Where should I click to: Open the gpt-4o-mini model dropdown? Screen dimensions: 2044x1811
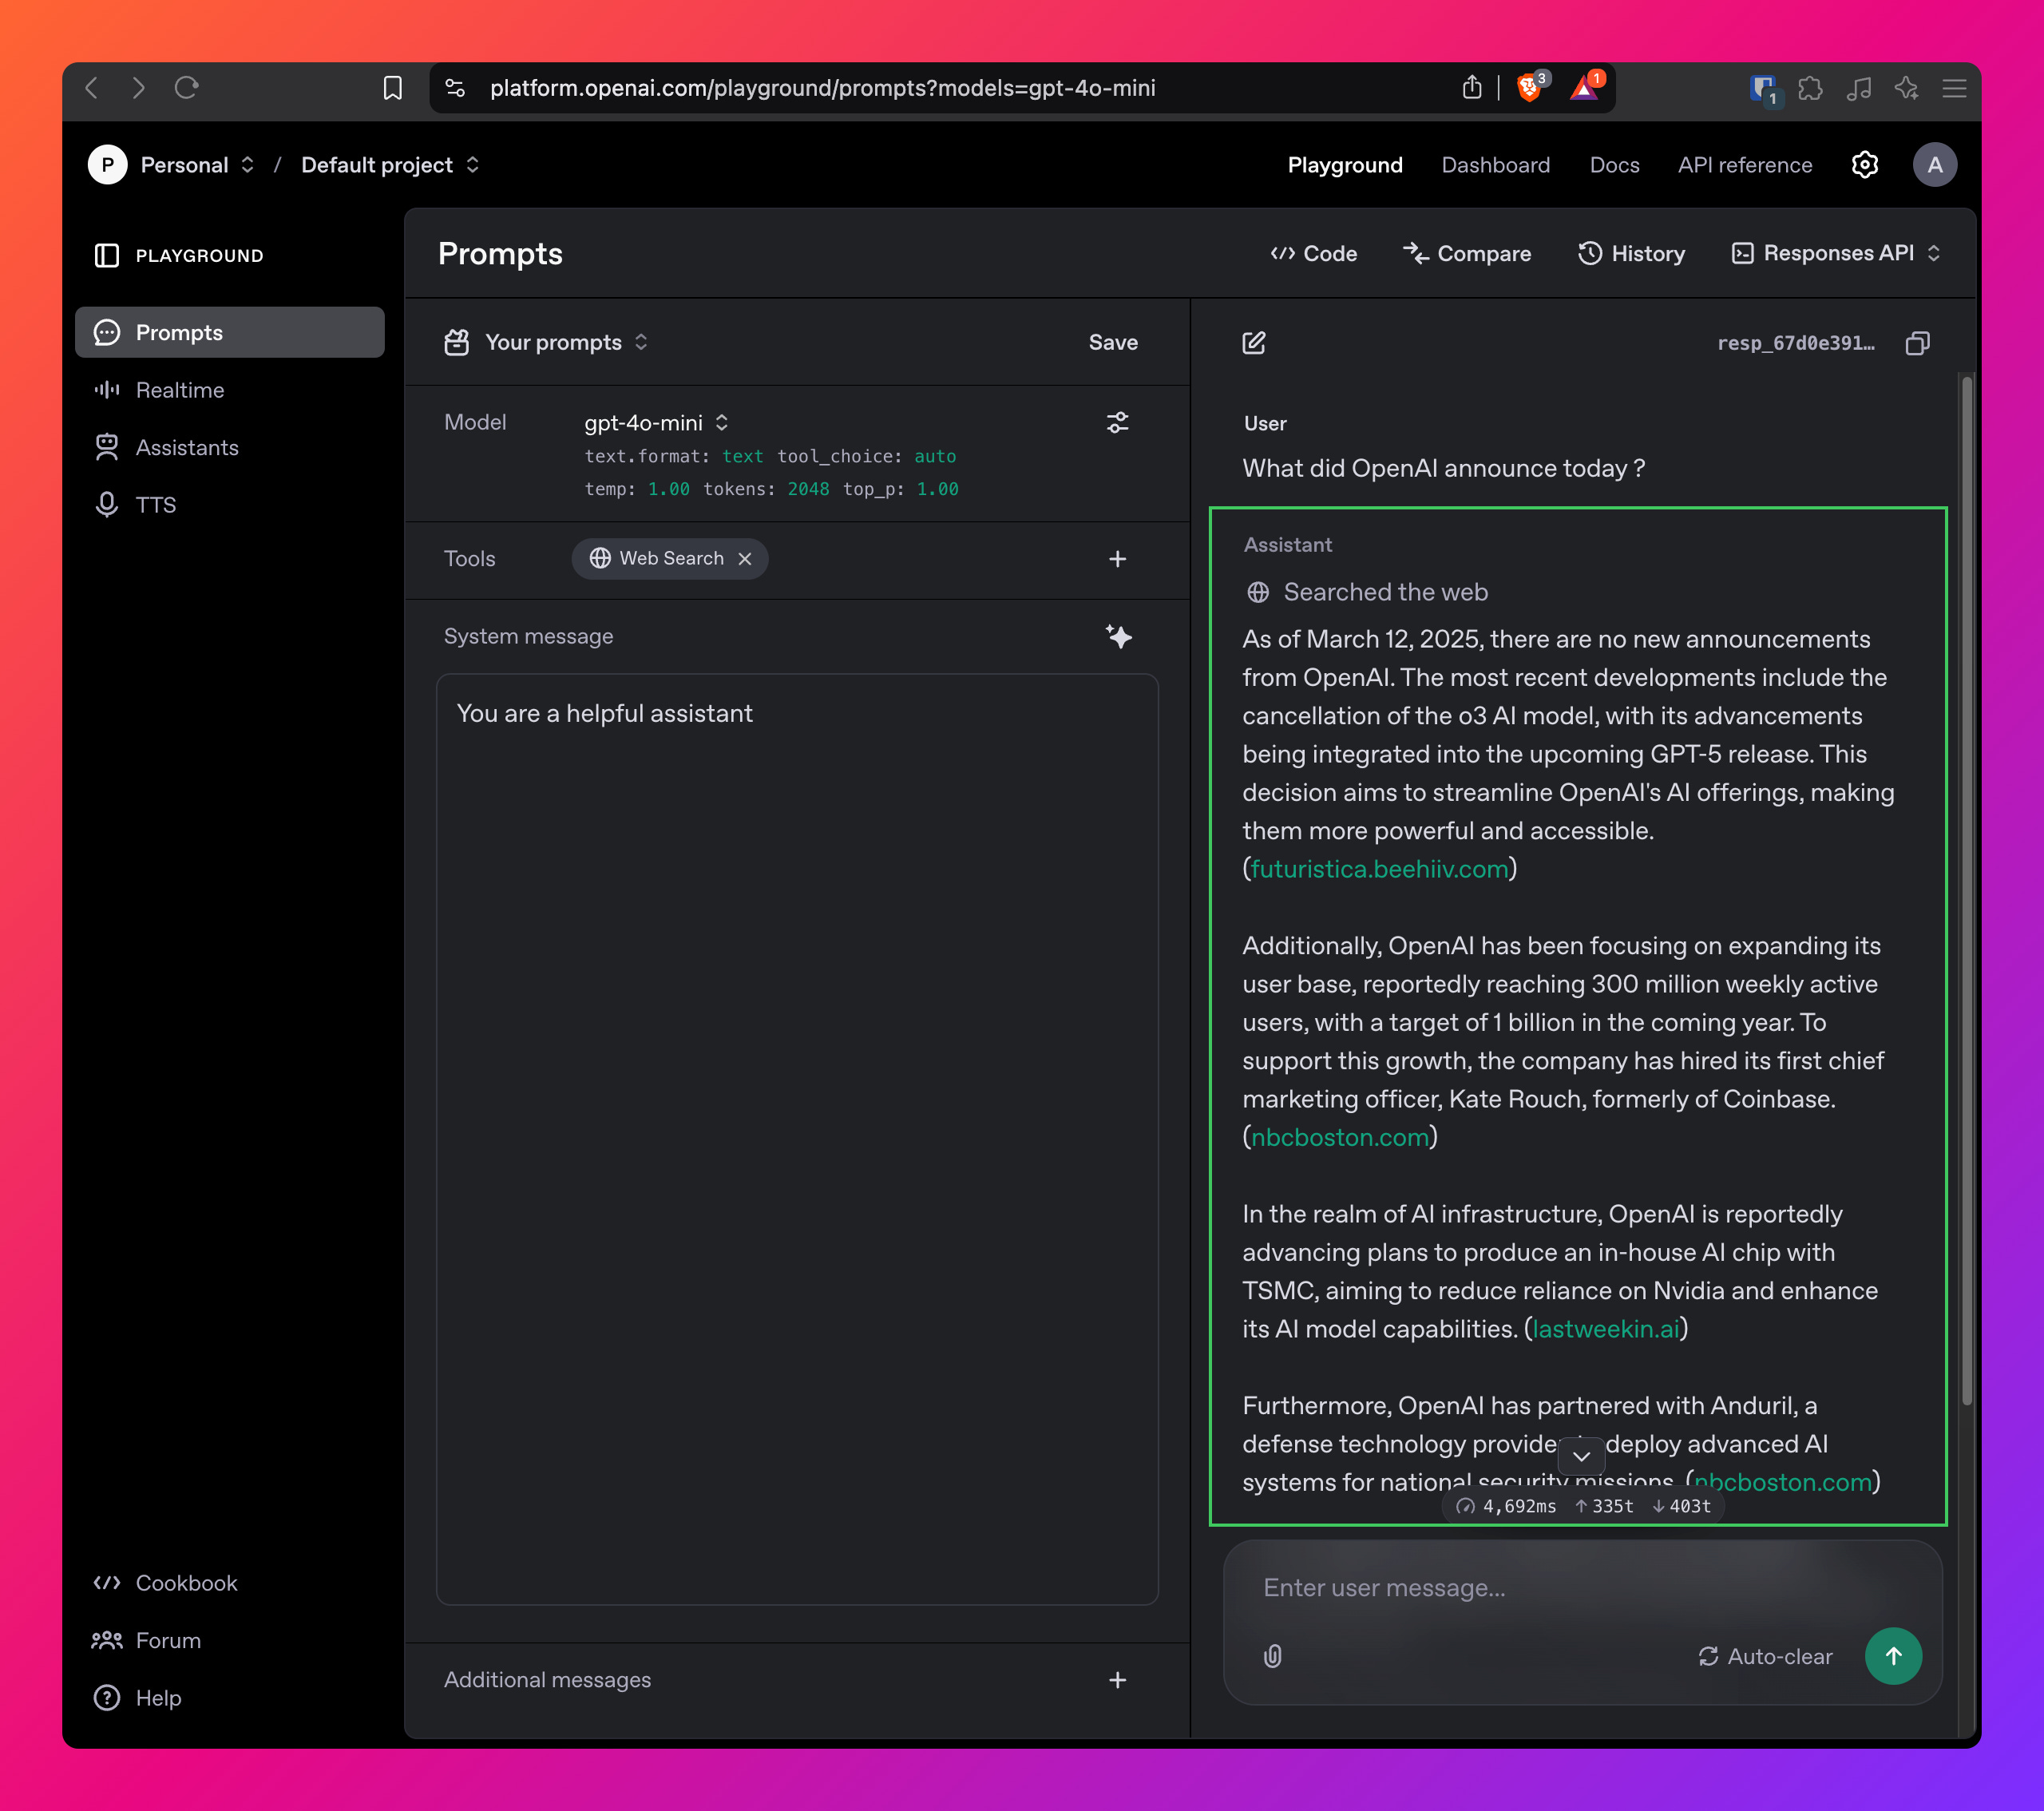click(x=655, y=423)
